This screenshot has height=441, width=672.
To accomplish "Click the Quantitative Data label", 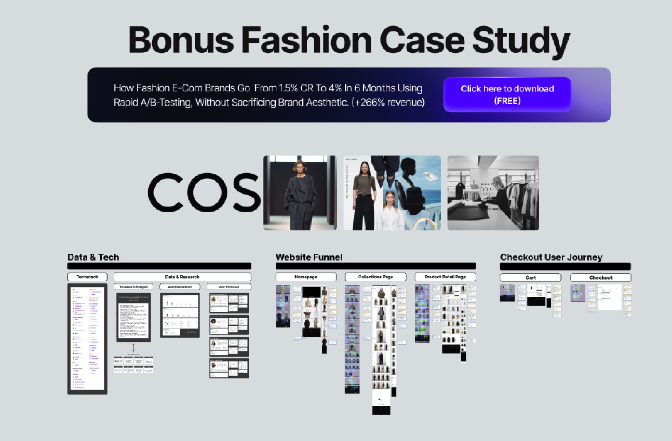I will coord(180,287).
